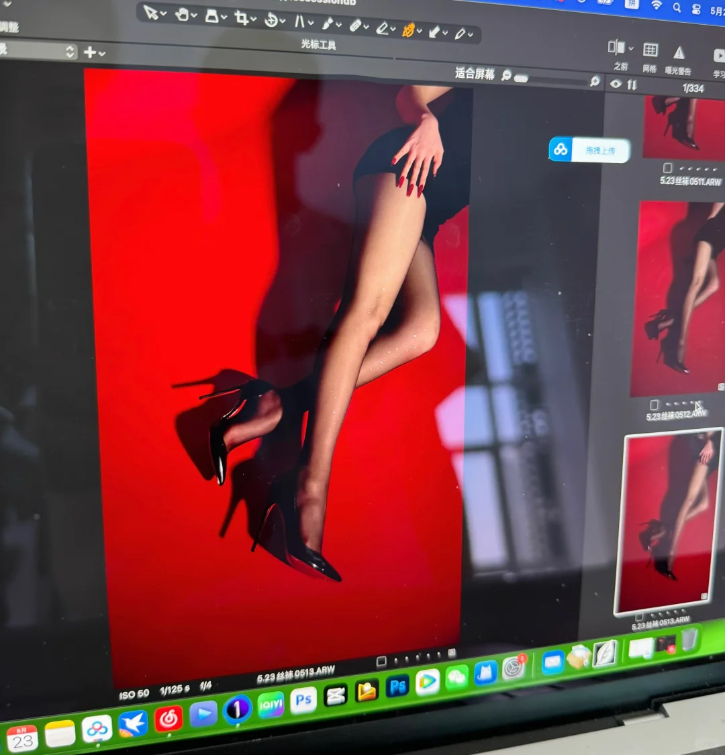This screenshot has width=725, height=755.
Task: Click the 5.23丝袜0513.ARW filename under viewer
Action: point(296,674)
